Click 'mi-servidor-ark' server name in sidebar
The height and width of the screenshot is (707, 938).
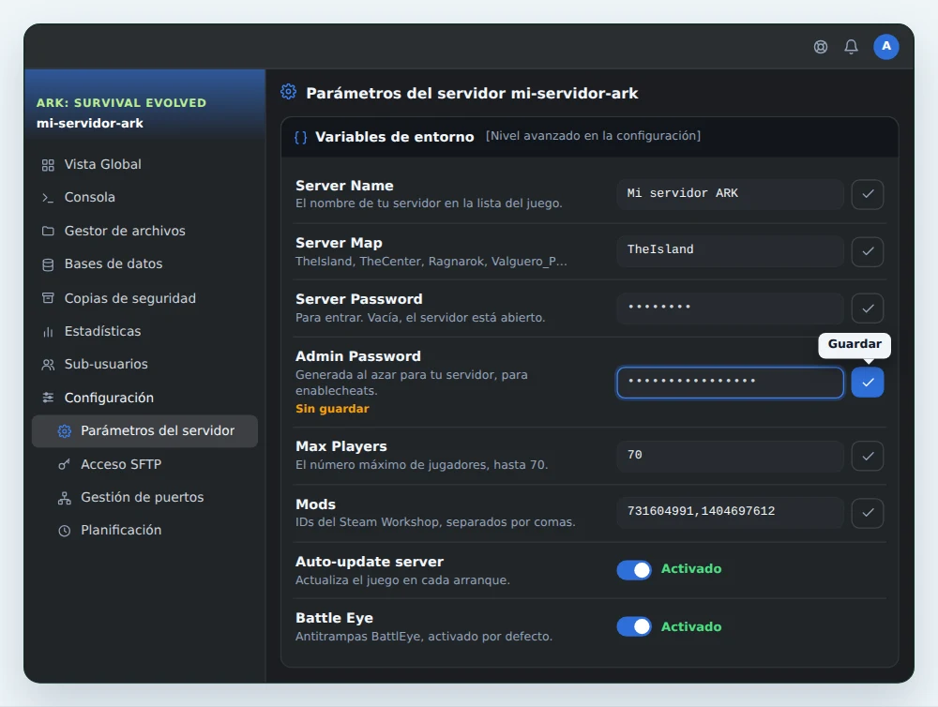(90, 123)
